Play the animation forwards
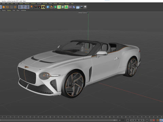Image resolution: width=163 pixels, height=122 pixels. 138,120
